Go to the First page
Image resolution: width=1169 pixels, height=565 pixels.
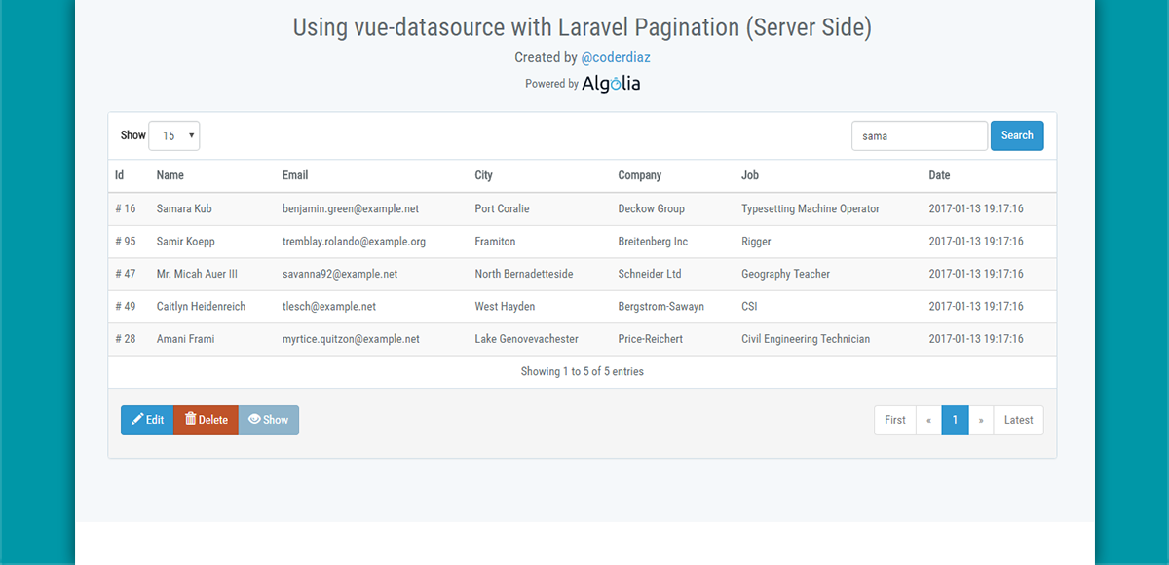click(895, 420)
